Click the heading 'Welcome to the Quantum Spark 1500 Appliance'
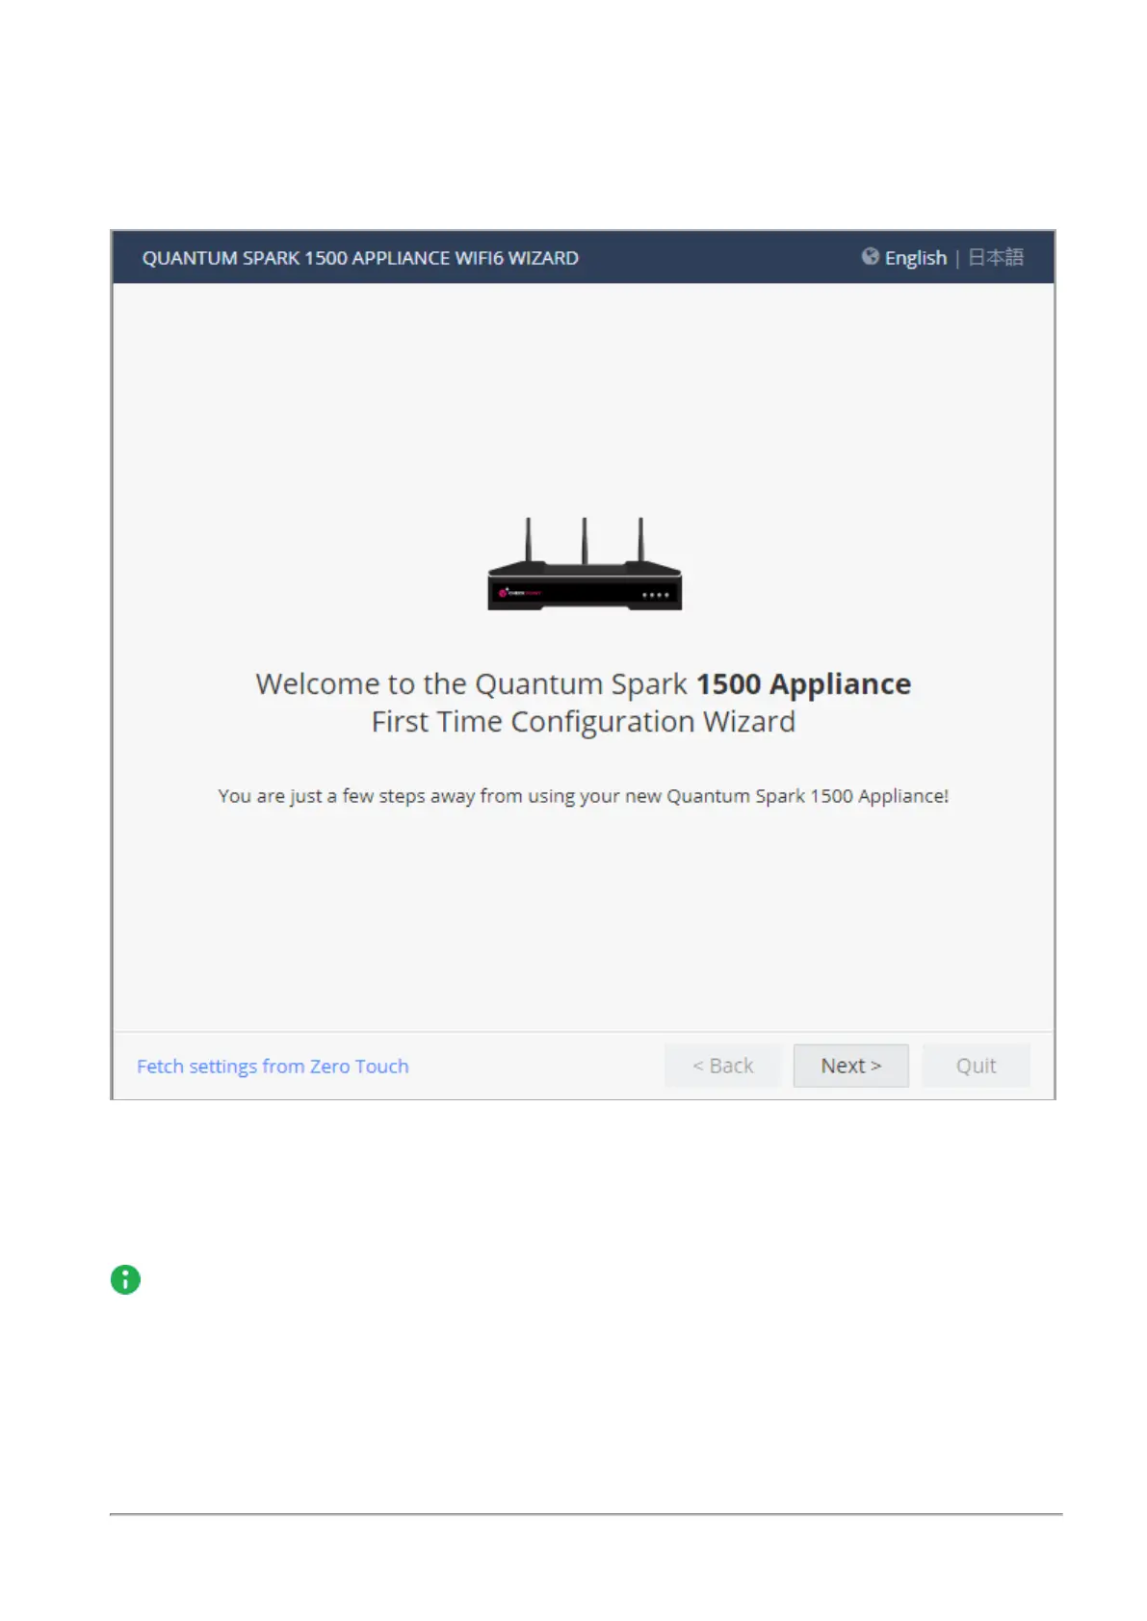 [584, 683]
